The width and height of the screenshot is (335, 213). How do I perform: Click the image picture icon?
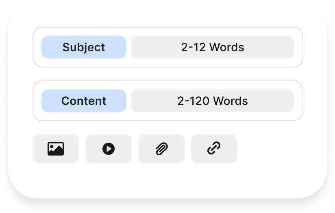point(56,149)
